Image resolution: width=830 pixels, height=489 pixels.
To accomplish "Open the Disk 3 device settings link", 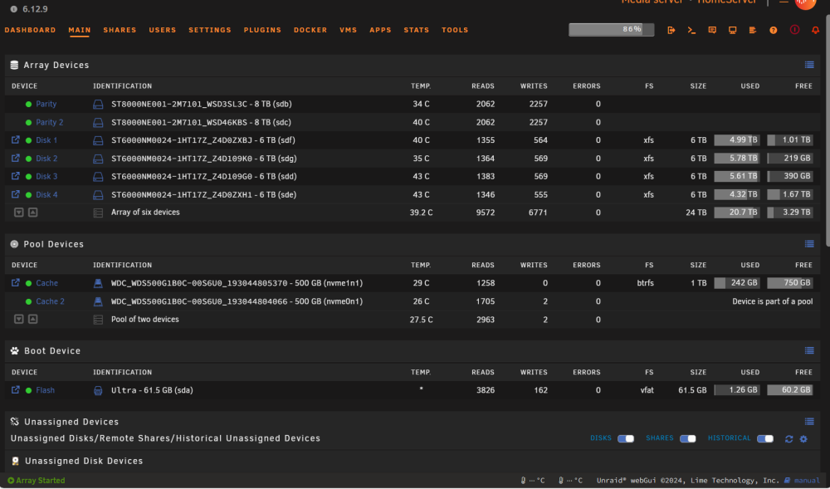I will 46,176.
